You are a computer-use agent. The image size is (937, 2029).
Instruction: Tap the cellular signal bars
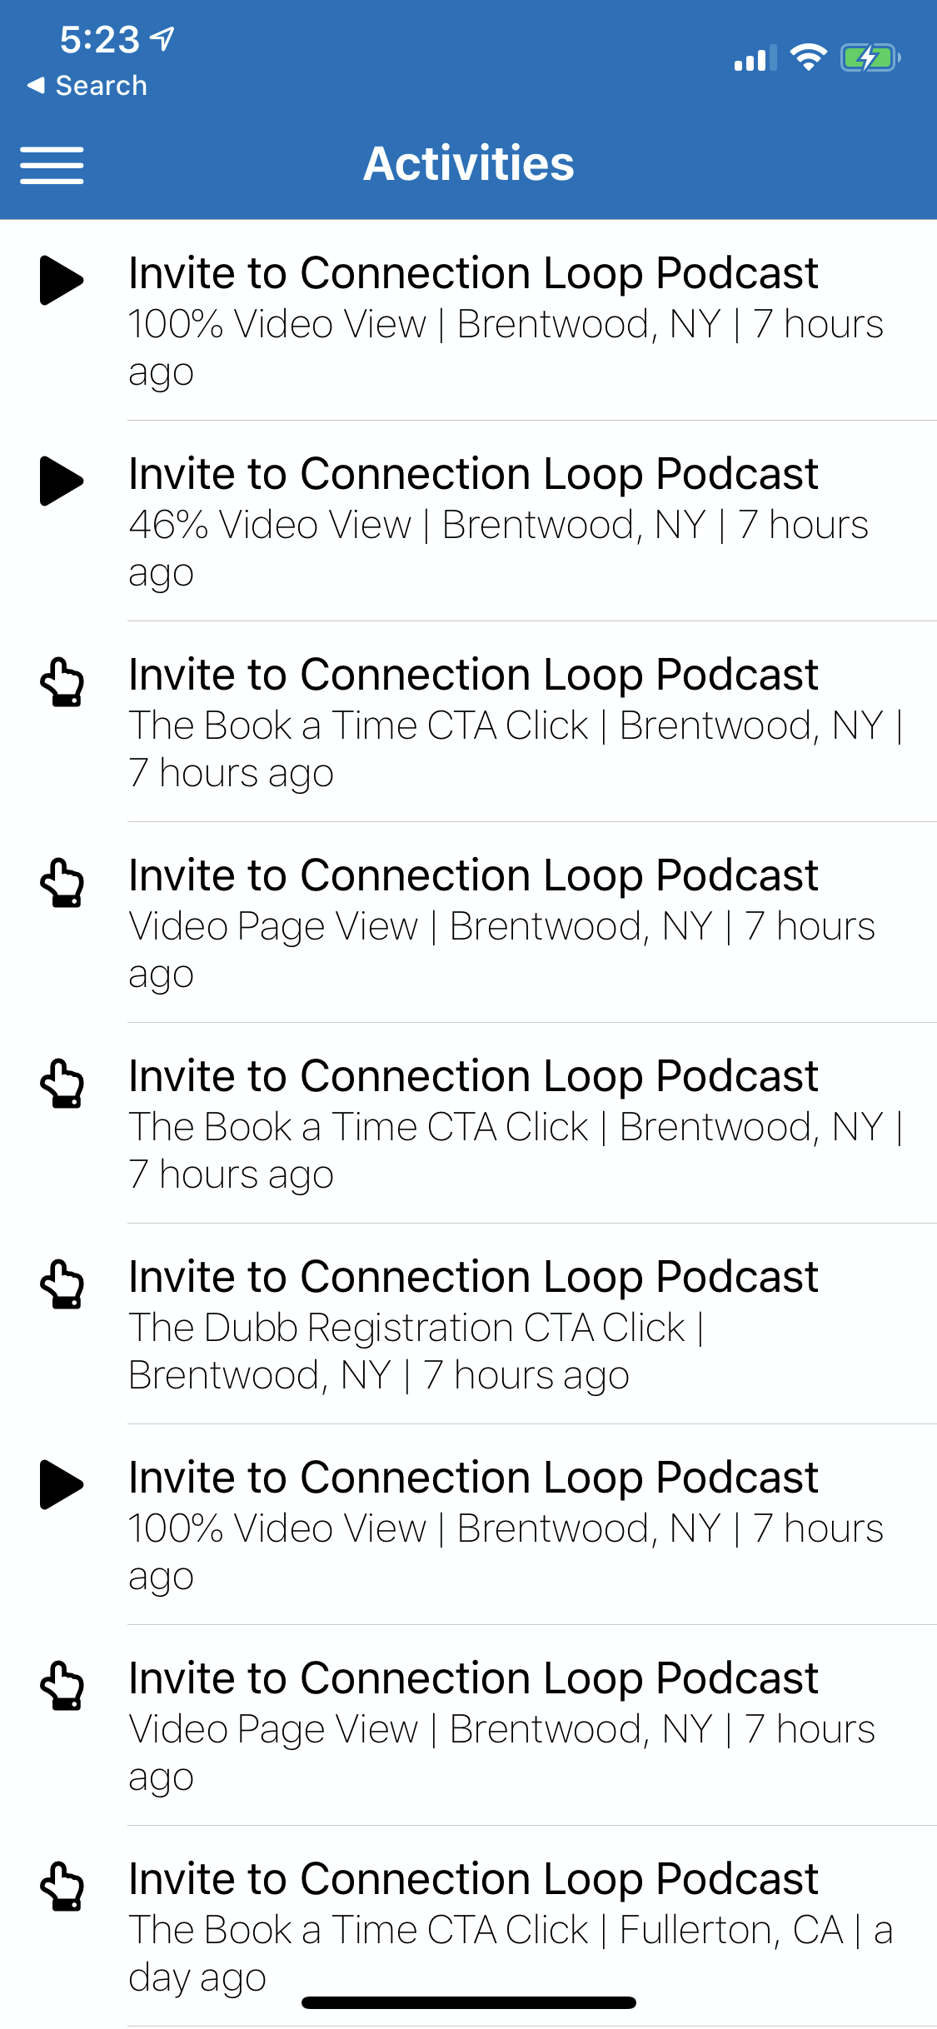click(755, 58)
